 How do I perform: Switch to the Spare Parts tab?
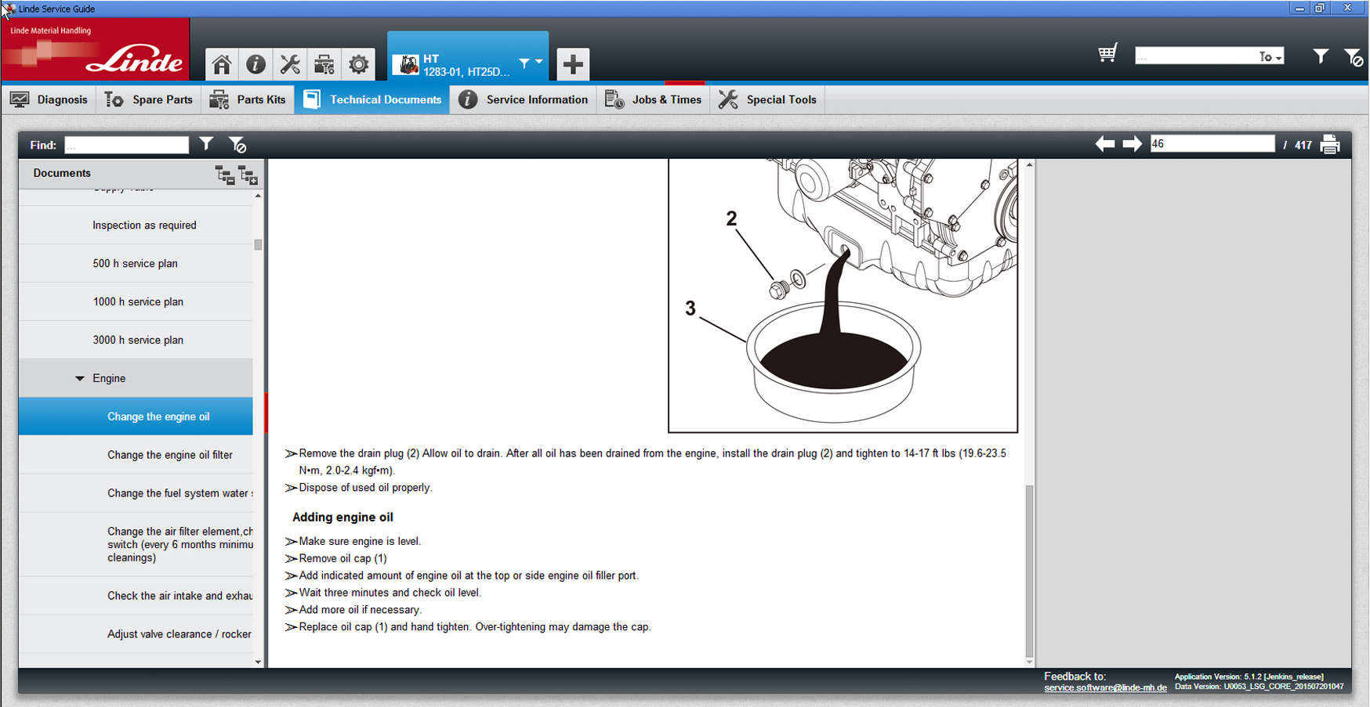click(x=149, y=99)
